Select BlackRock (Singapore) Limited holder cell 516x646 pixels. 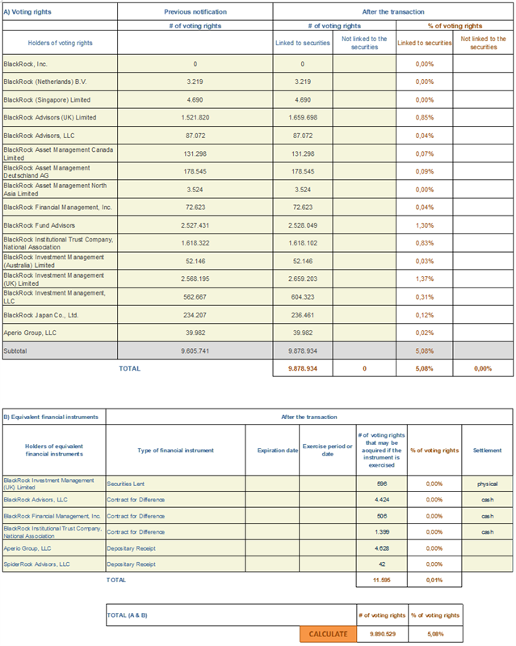tap(61, 99)
